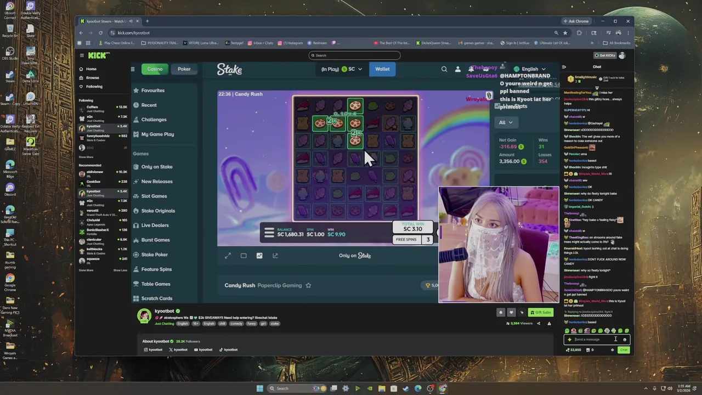Image resolution: width=702 pixels, height=395 pixels.
Task: Expand Show More under Recommended
Action: pyautogui.click(x=86, y=270)
